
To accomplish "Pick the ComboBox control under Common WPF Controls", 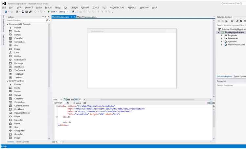I will click(x=19, y=42).
